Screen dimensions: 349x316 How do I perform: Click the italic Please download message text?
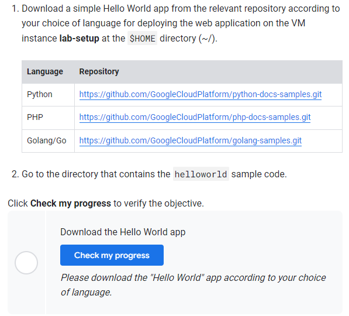pyautogui.click(x=193, y=285)
